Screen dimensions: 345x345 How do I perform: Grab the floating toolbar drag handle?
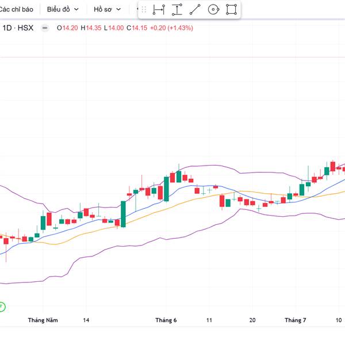pos(144,9)
